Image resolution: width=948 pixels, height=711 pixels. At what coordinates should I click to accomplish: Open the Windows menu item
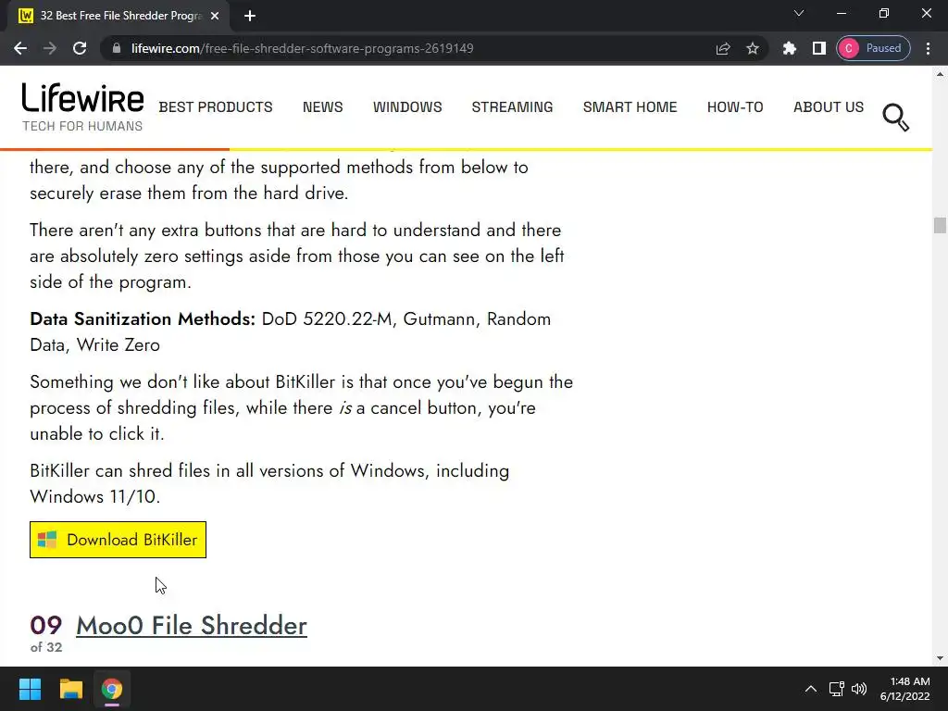pyautogui.click(x=407, y=107)
